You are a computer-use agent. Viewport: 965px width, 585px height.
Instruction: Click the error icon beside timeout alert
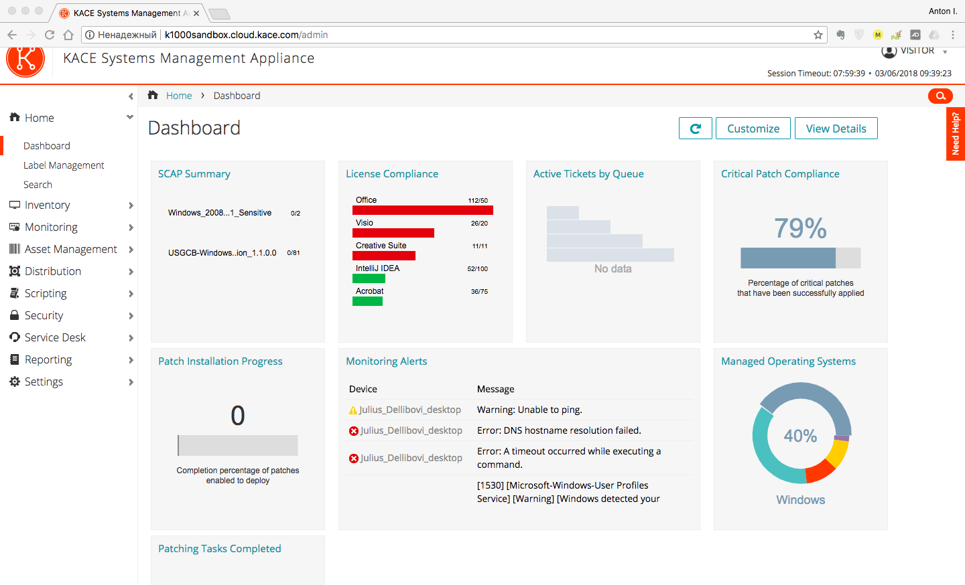[x=354, y=458]
